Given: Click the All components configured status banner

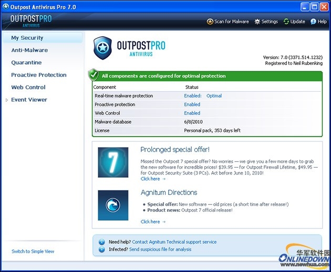Looking at the screenshot, I should point(207,76).
